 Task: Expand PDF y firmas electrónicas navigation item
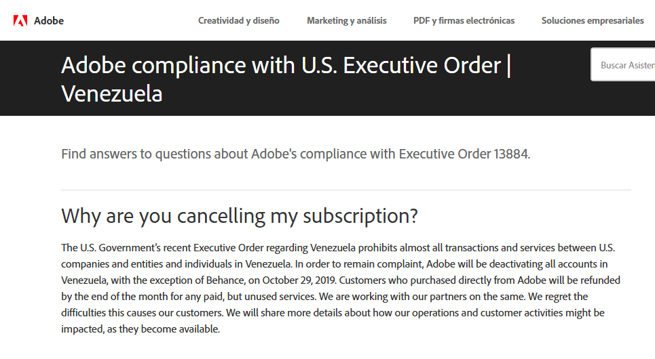(464, 20)
